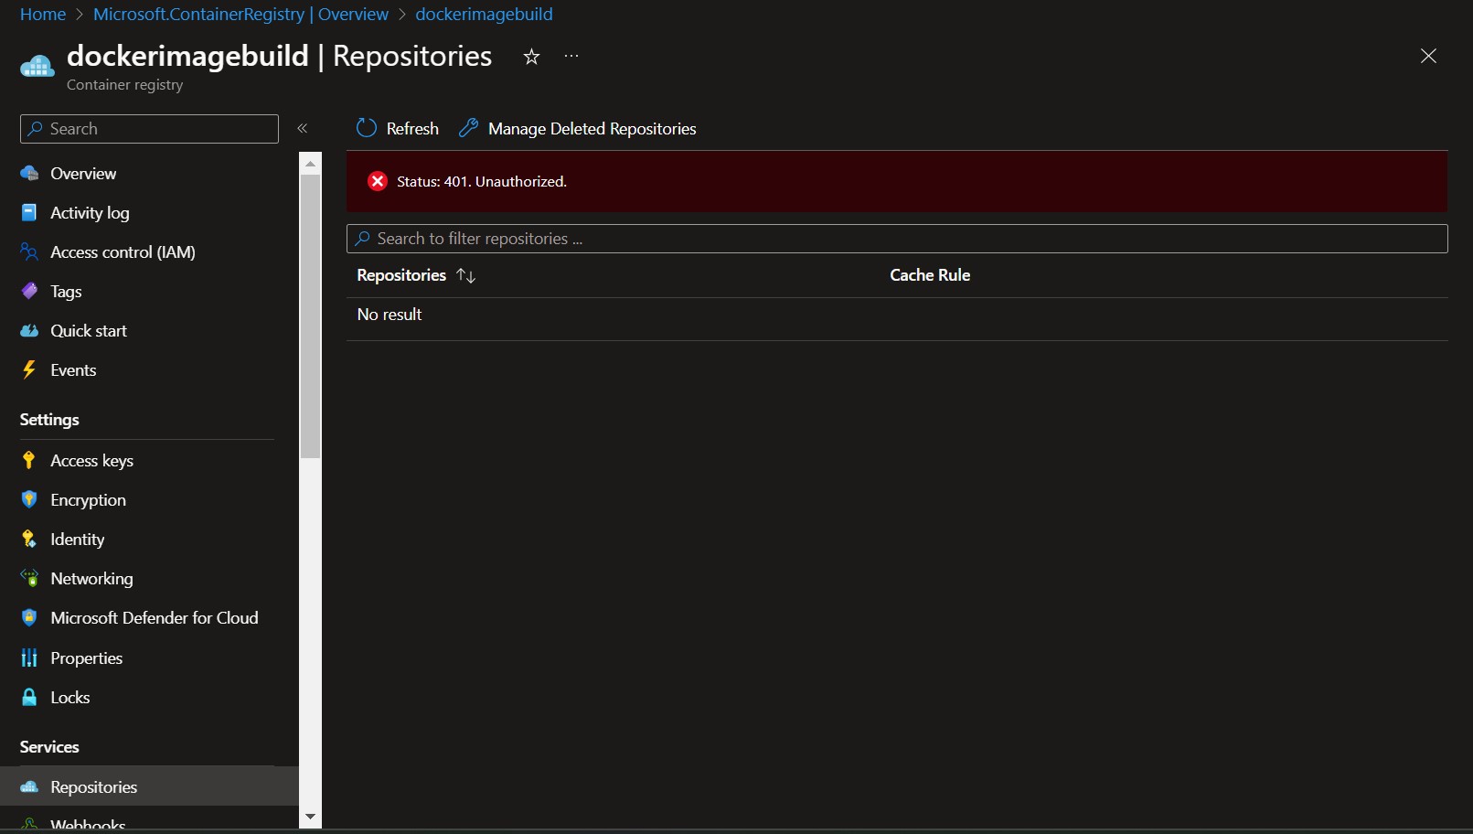Click the Access keys key icon

pyautogui.click(x=29, y=461)
